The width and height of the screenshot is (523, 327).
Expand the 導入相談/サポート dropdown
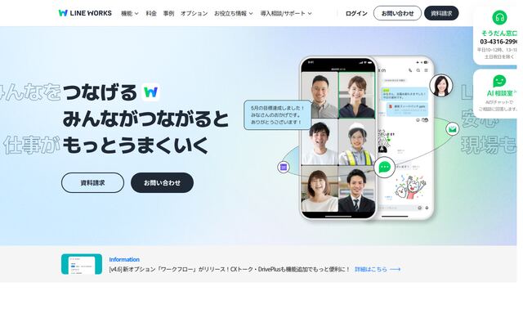coord(286,13)
